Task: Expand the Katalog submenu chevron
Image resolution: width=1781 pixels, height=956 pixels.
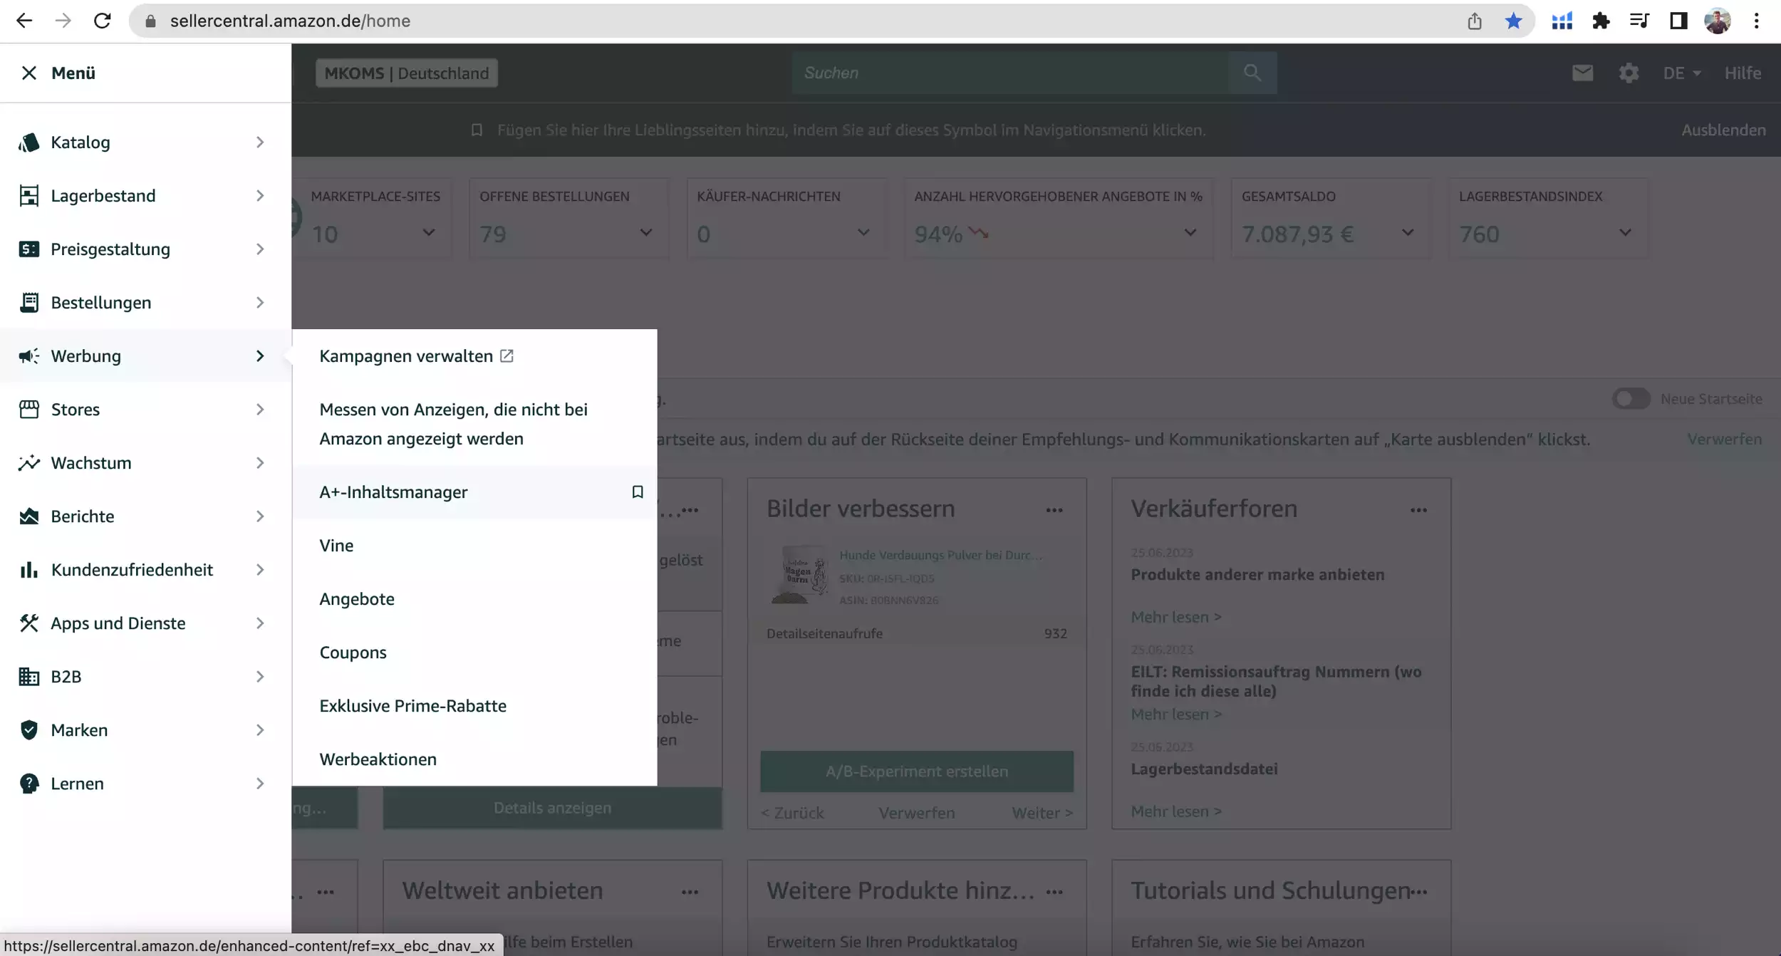Action: 260,142
